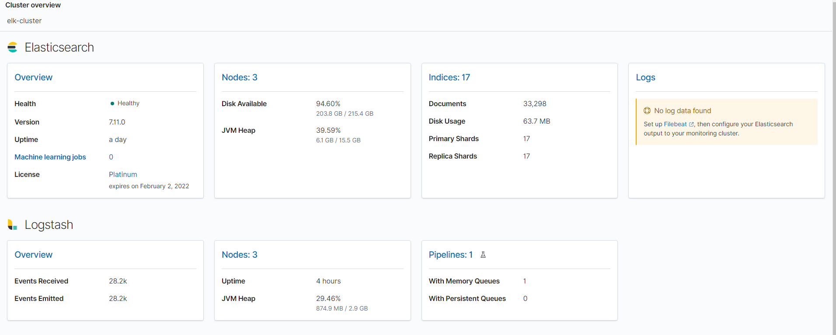Follow the Filebeat setup link
The width and height of the screenshot is (836, 335).
pyautogui.click(x=676, y=124)
